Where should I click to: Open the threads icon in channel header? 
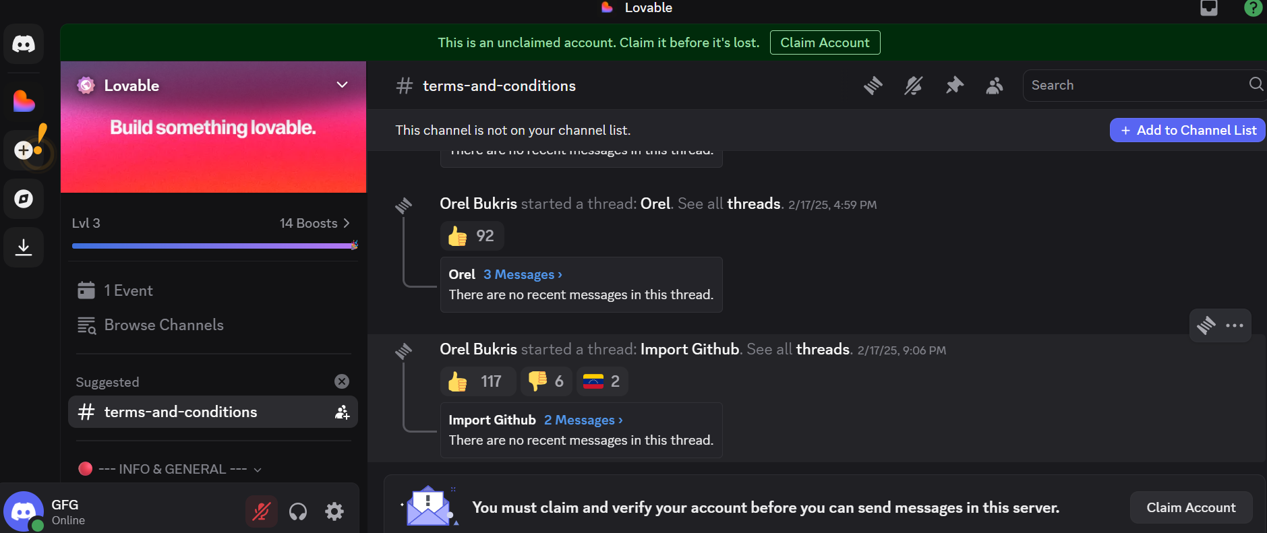[x=873, y=85]
